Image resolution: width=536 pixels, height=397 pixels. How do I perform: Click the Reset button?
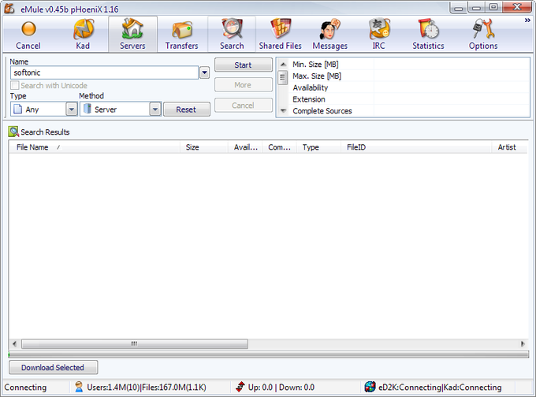[187, 109]
